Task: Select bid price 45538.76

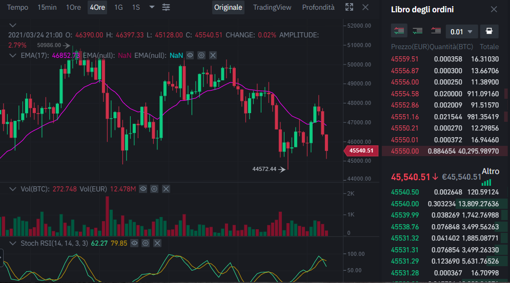Action: pos(404,227)
